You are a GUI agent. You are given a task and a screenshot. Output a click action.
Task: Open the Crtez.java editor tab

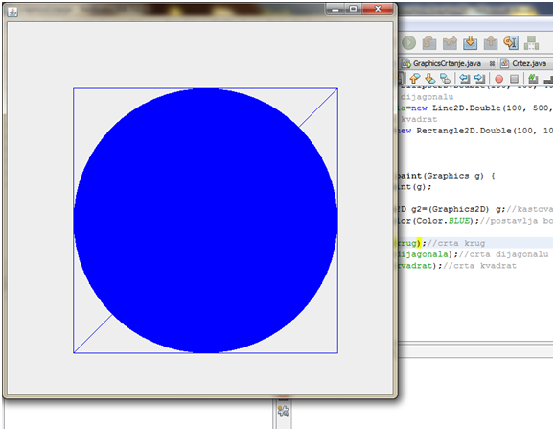click(x=529, y=63)
